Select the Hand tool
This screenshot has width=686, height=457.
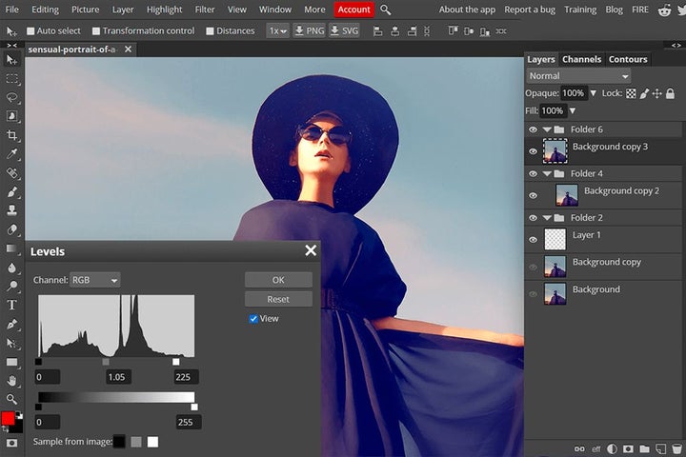coord(11,381)
